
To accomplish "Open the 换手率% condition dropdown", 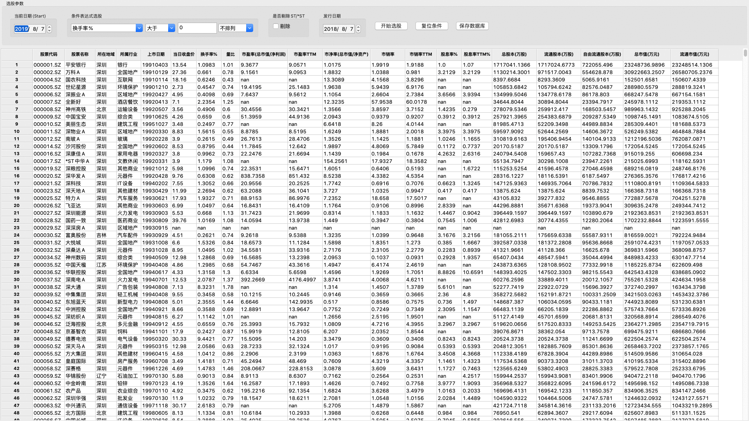I will tap(139, 28).
